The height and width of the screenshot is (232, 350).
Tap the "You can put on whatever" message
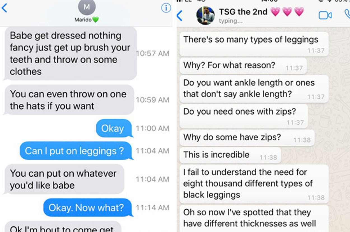(64, 179)
